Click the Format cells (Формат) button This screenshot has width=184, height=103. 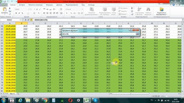pos(123,14)
